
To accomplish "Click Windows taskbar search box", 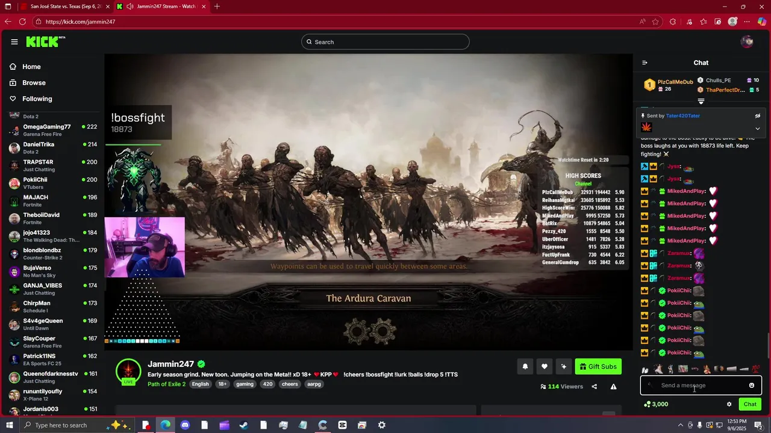I will coord(76,425).
